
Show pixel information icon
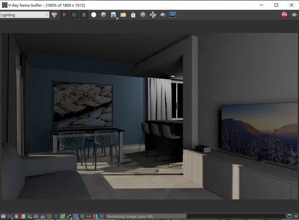coord(16,216)
